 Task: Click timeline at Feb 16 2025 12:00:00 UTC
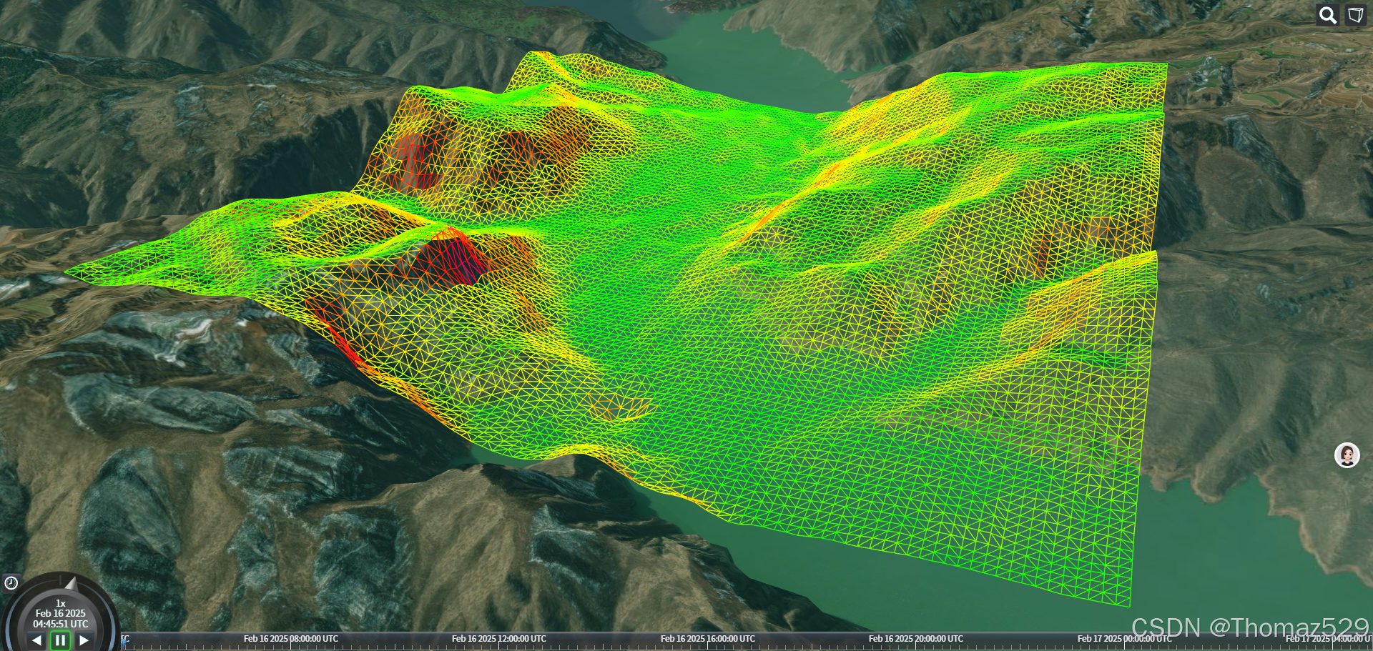(x=498, y=639)
